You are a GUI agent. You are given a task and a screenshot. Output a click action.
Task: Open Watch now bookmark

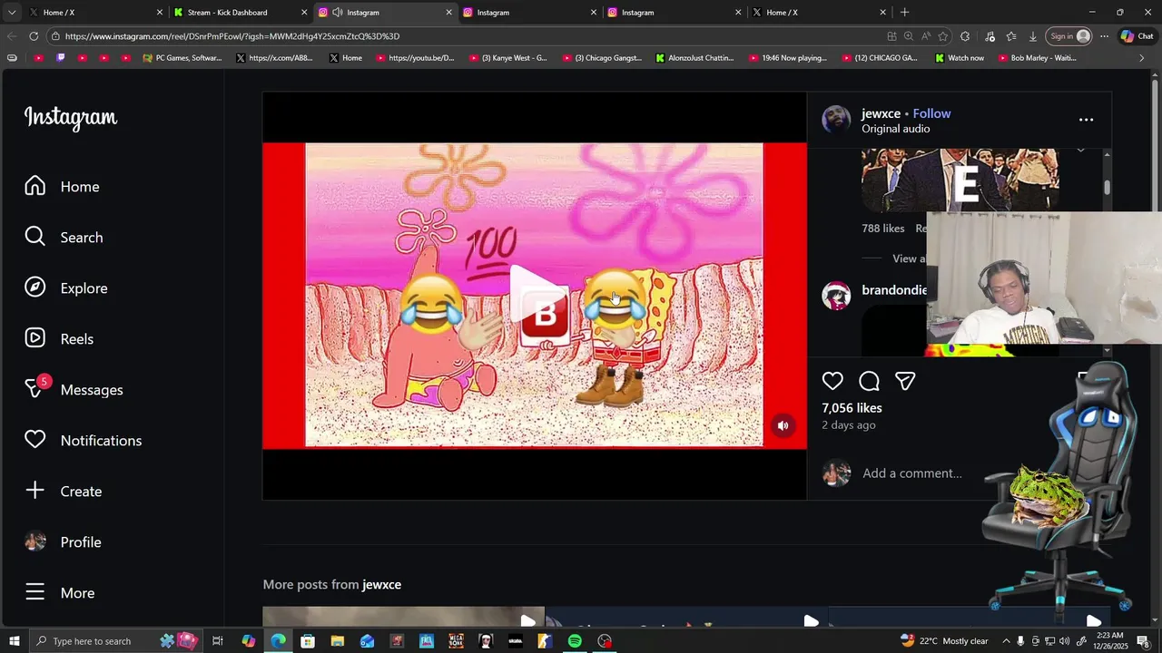(x=959, y=58)
